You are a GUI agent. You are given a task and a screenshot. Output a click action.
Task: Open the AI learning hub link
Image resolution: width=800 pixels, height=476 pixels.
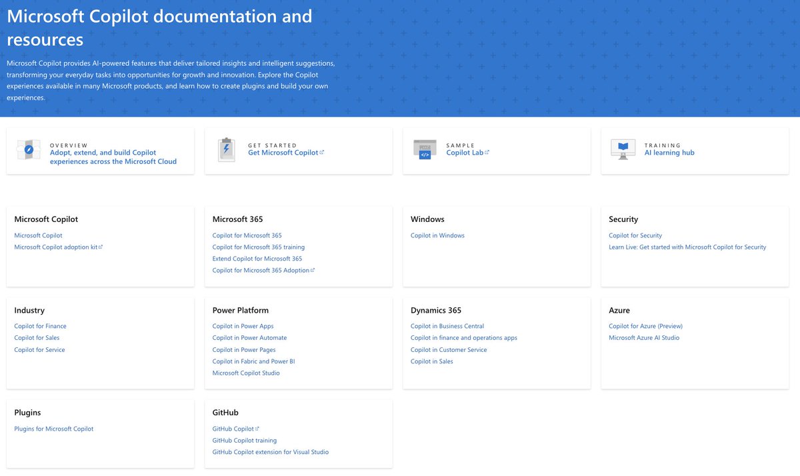click(669, 153)
